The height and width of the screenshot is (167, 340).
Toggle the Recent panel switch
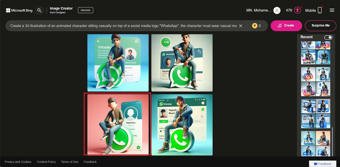coord(328,37)
